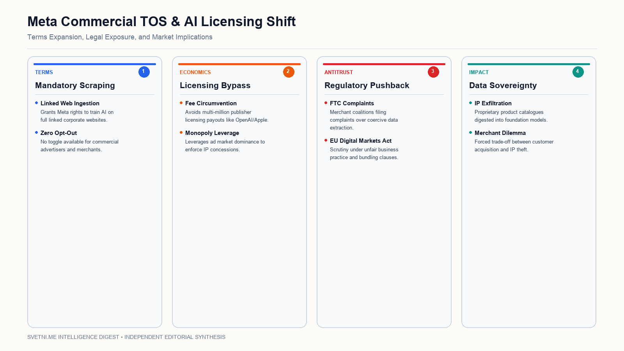
Task: Click the ECONOMICS category label
Action: click(195, 72)
